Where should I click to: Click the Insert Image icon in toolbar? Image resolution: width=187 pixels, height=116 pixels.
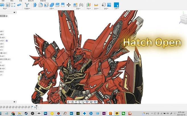coord(109,5)
